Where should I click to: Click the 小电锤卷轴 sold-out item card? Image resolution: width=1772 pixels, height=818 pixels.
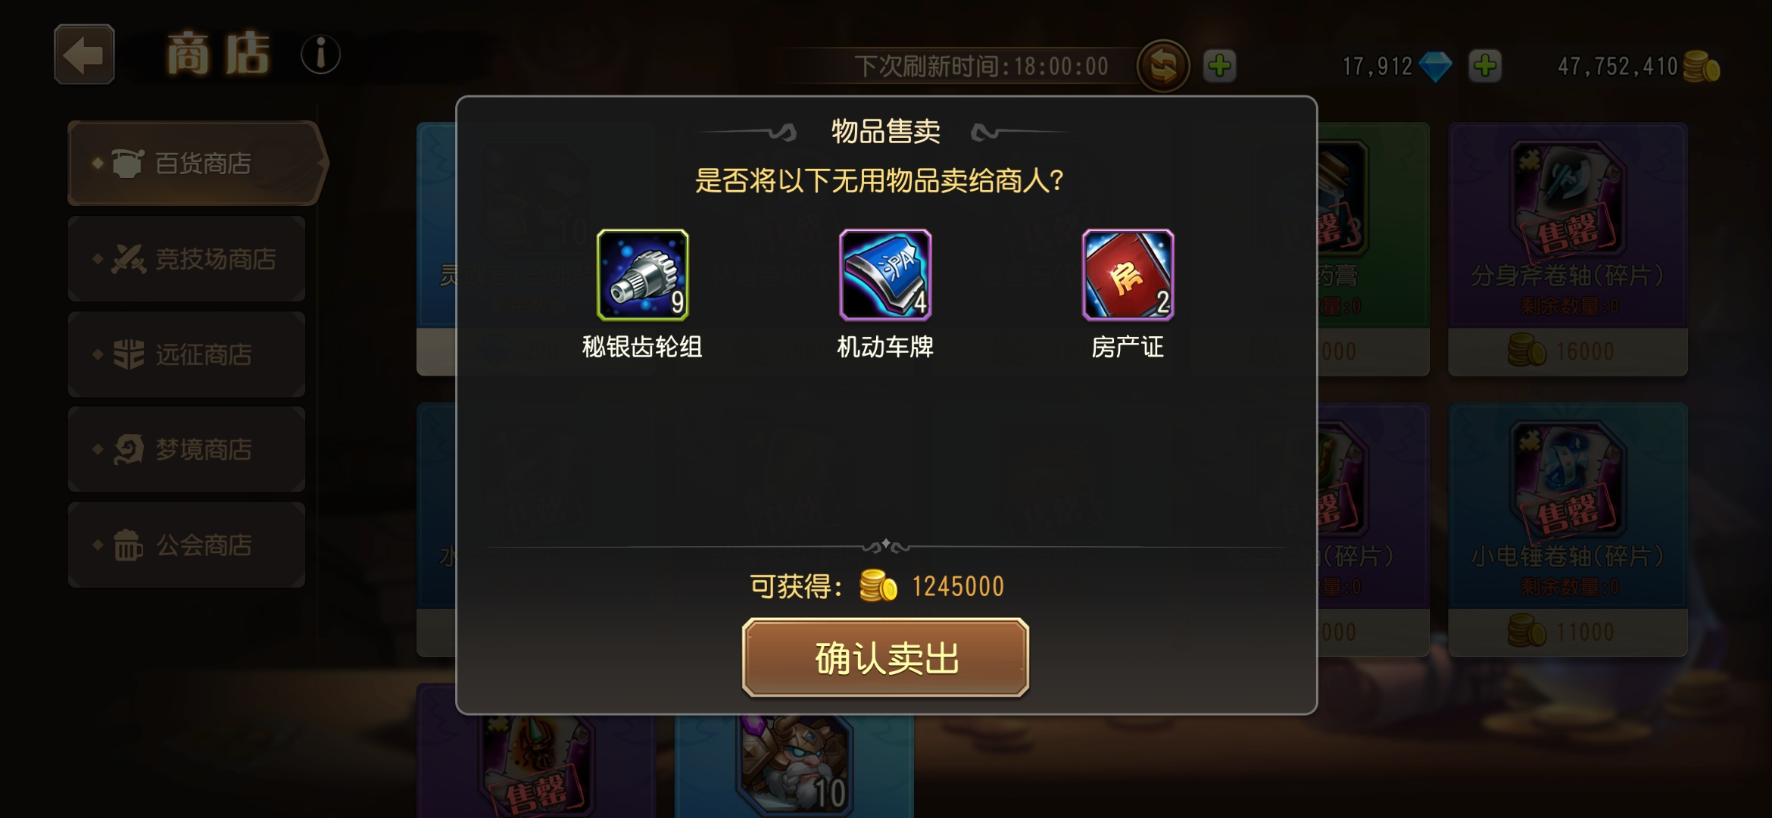[1568, 529]
